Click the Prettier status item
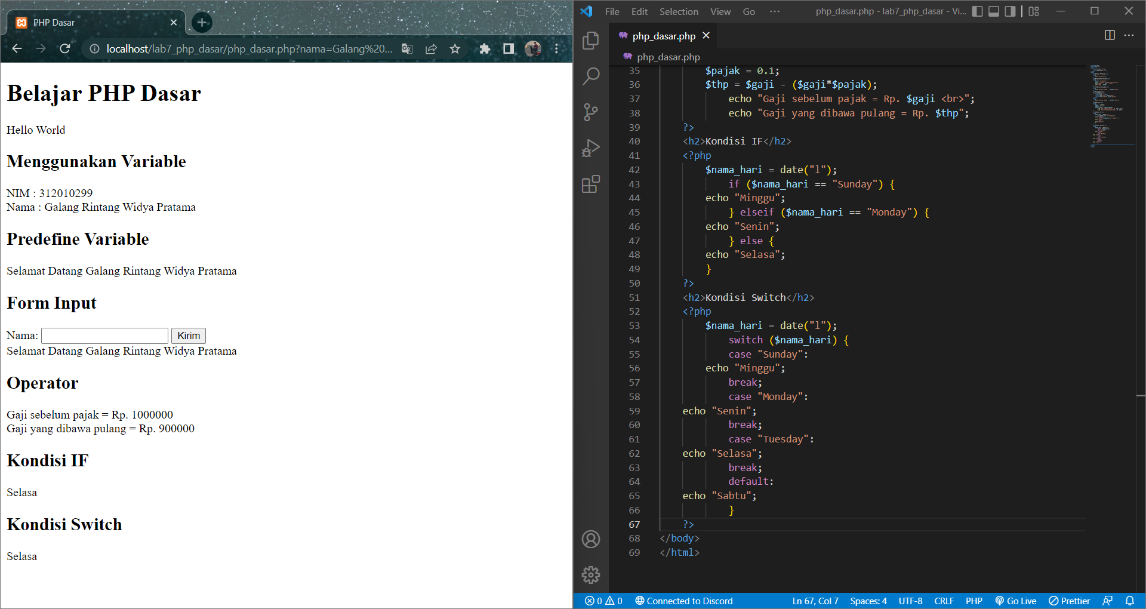 [1069, 601]
